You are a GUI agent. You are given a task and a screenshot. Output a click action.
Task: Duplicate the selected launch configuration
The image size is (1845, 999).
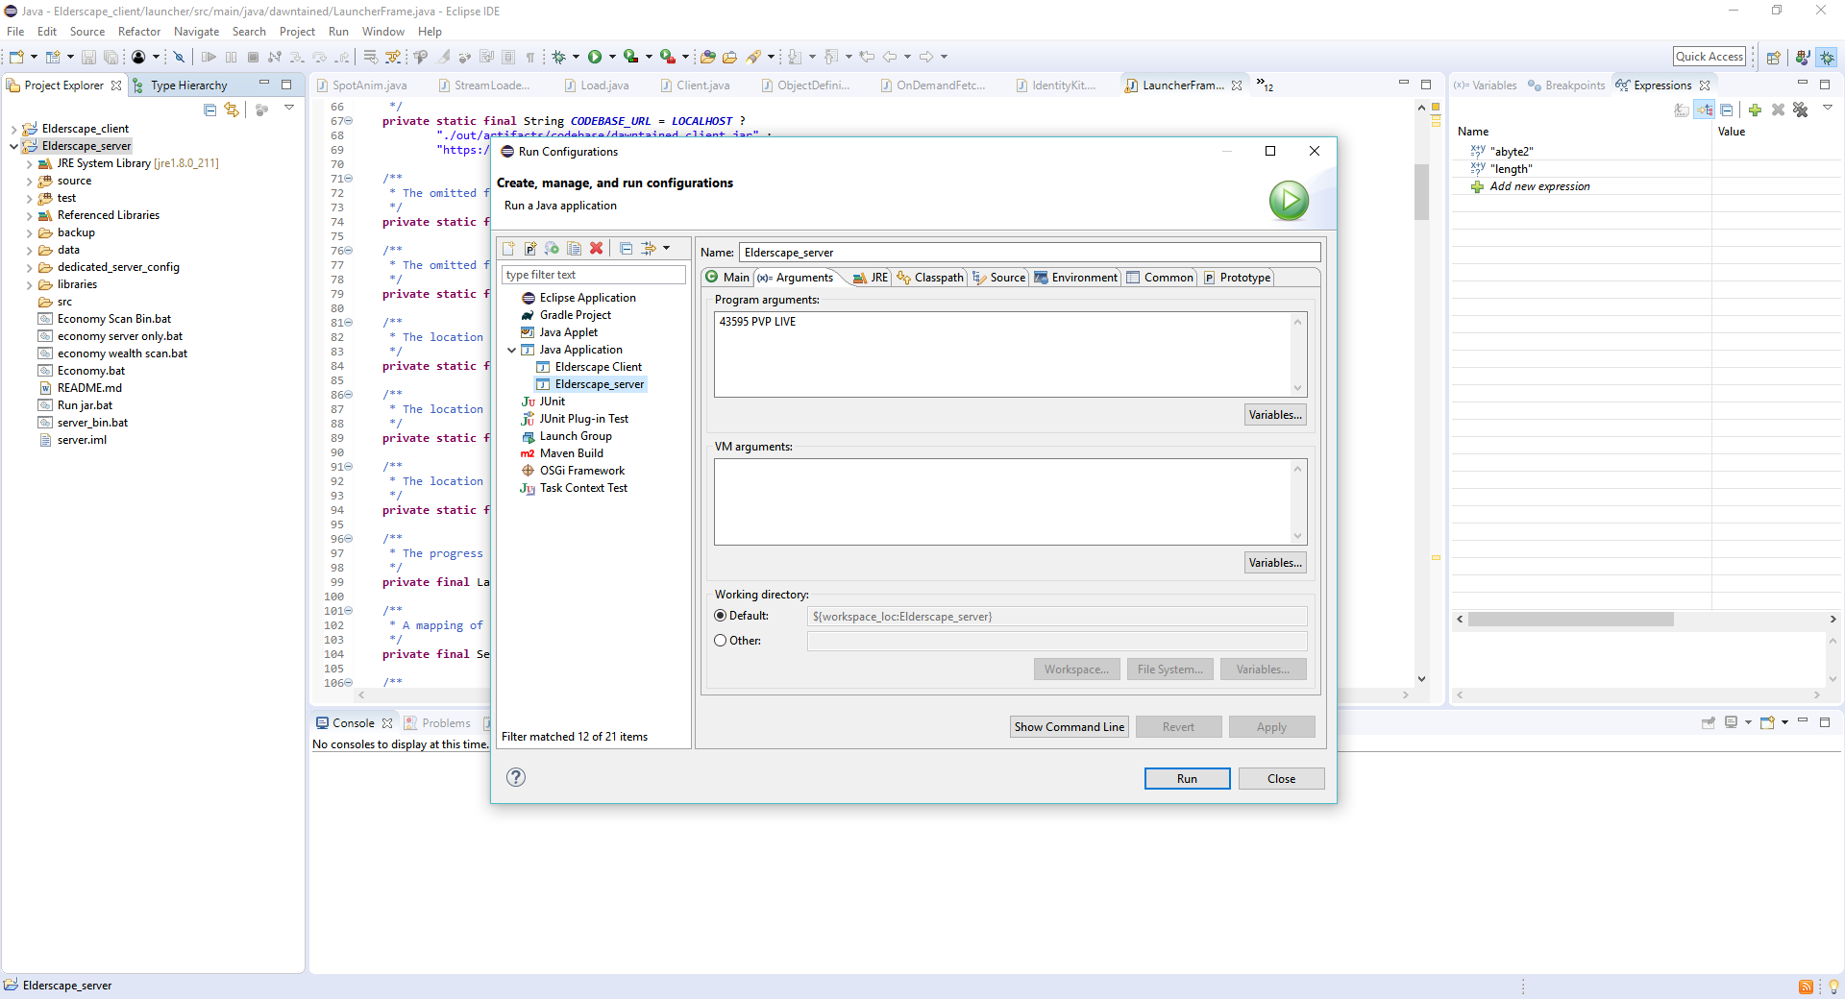(575, 249)
